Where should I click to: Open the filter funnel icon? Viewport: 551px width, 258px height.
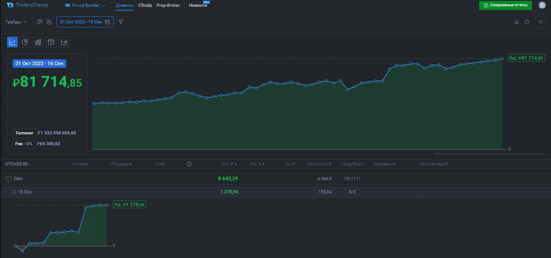coord(121,22)
